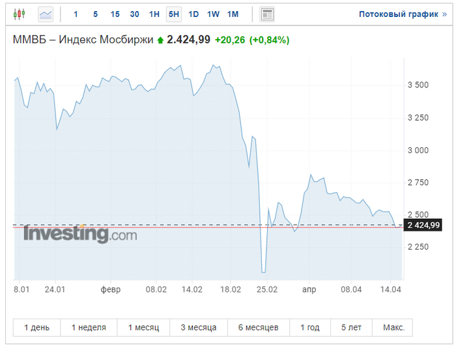This screenshot has height=346, width=456.
Task: Click the lowest dip point on the chart
Action: coord(263,272)
